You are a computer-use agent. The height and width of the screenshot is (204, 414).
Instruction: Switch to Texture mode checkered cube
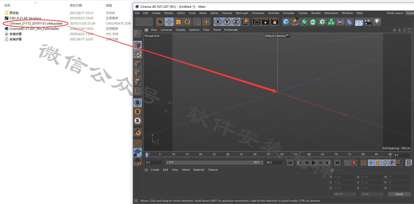pos(138,54)
